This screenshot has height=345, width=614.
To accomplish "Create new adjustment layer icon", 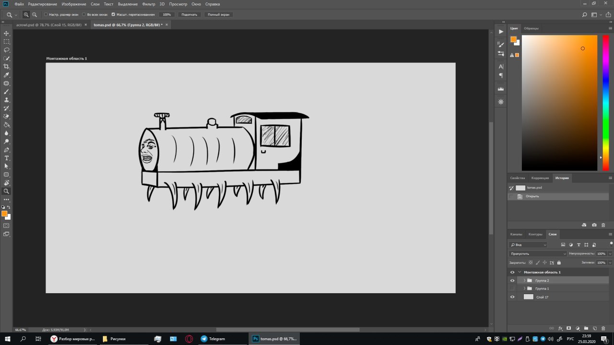I will coord(578,328).
